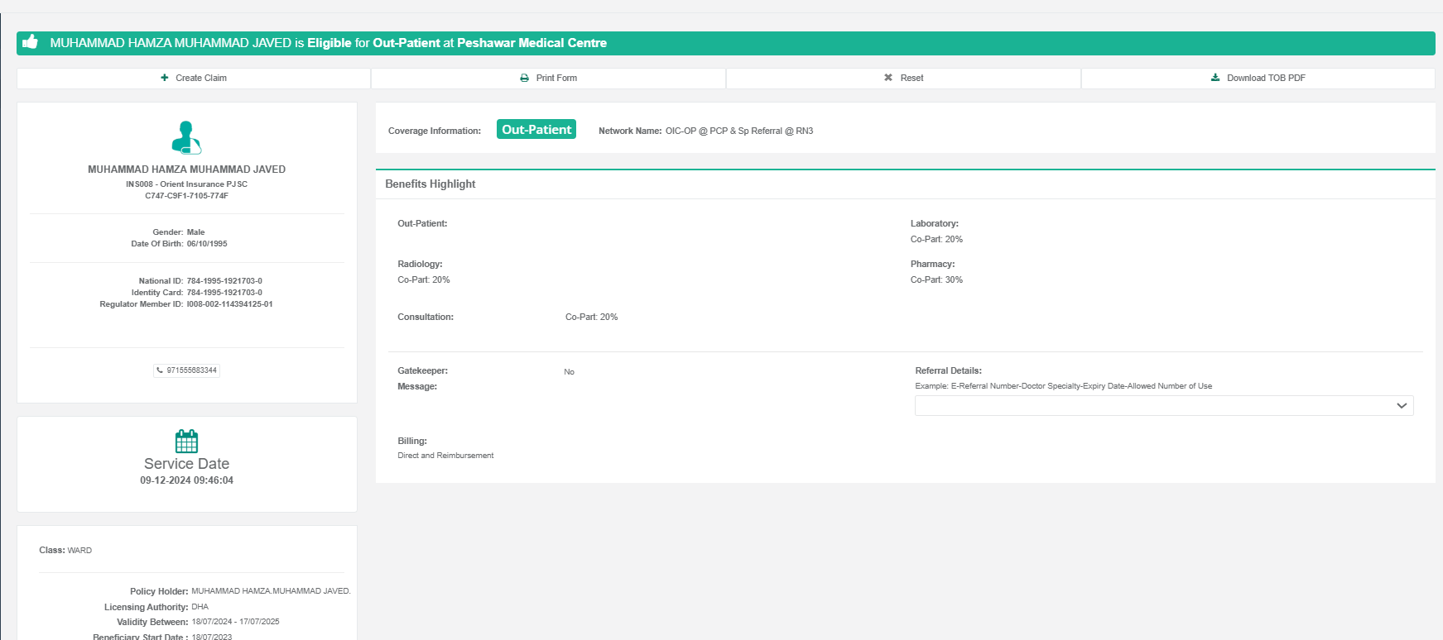Click the thumbs-up eligibility icon

coord(31,42)
